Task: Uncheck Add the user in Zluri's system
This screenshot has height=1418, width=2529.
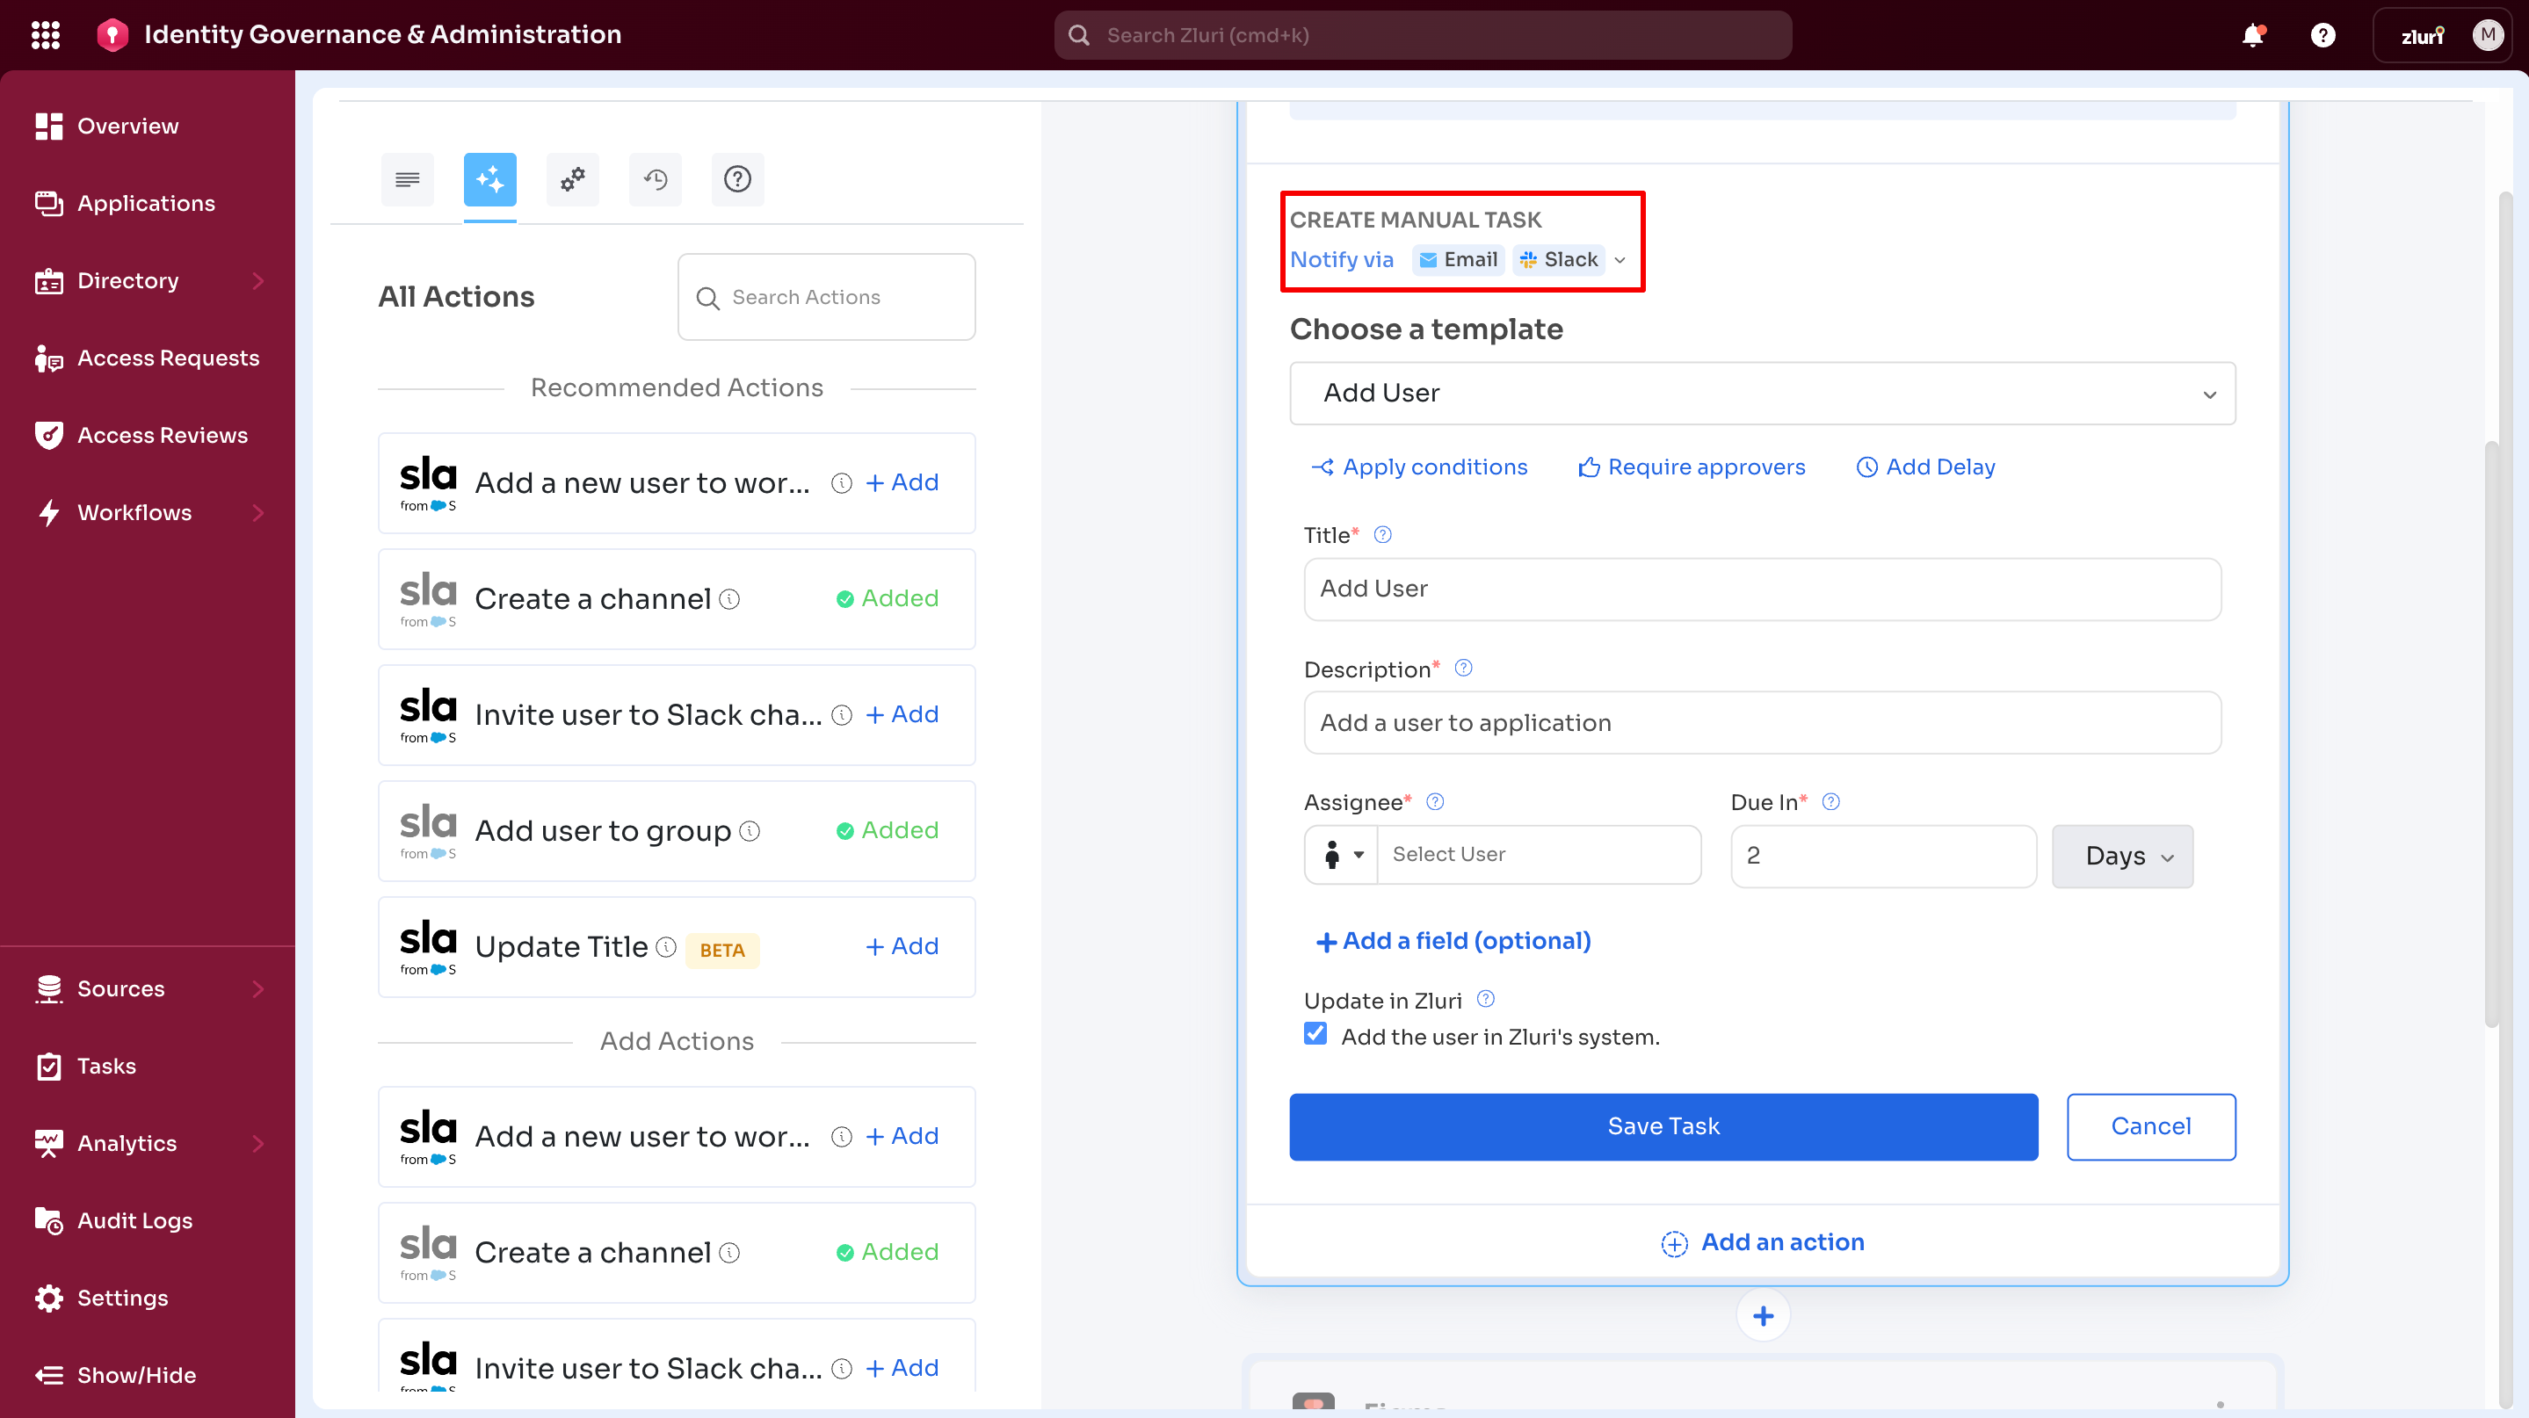Action: tap(1315, 1034)
